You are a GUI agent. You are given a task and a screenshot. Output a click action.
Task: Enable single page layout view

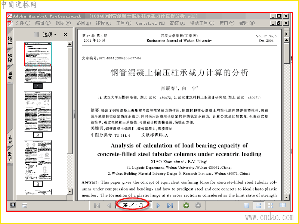click(x=246, y=206)
